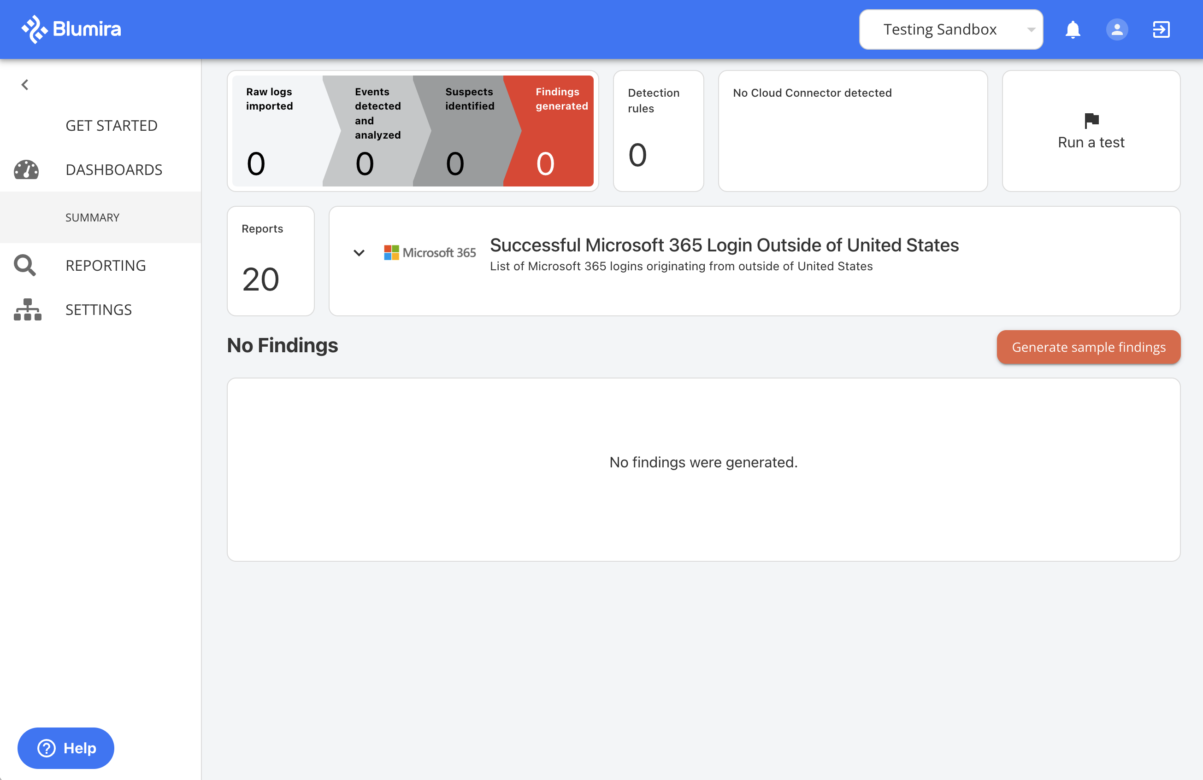
Task: Click the Reporting magnifier icon
Action: [x=25, y=265]
